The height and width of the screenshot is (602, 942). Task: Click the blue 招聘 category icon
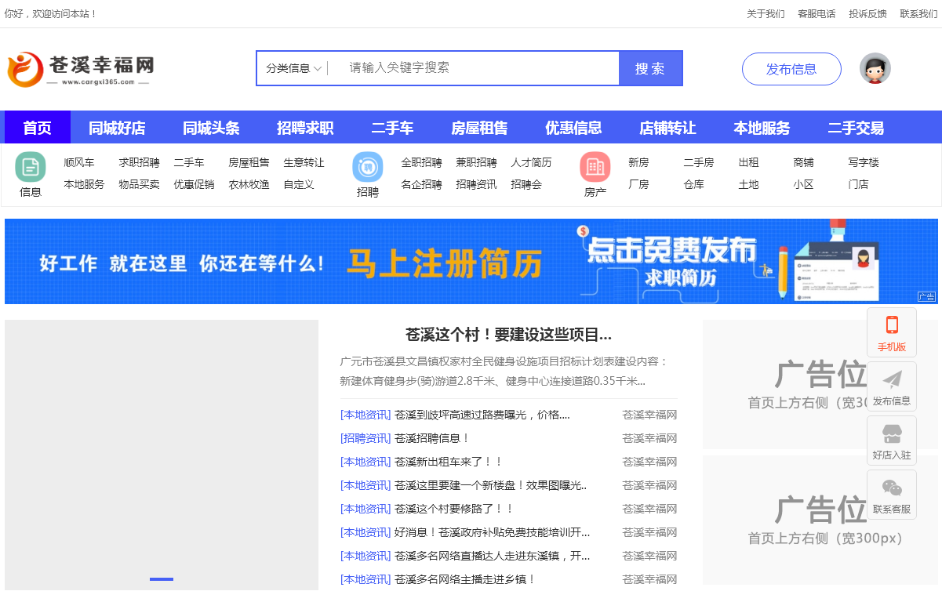pyautogui.click(x=368, y=167)
